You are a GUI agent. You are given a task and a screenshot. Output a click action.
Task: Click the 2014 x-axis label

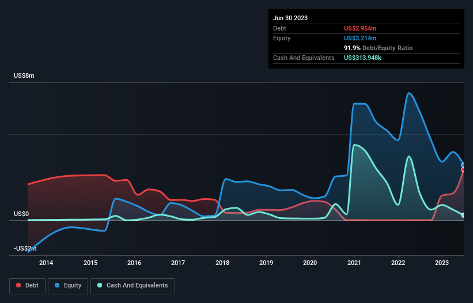point(46,263)
